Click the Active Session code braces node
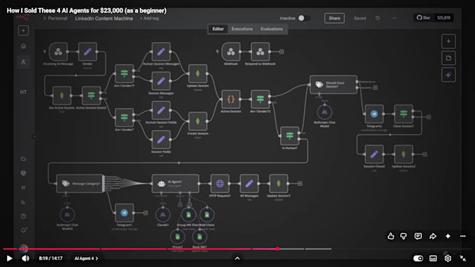Viewport: 475px width, 267px height. 231,99
